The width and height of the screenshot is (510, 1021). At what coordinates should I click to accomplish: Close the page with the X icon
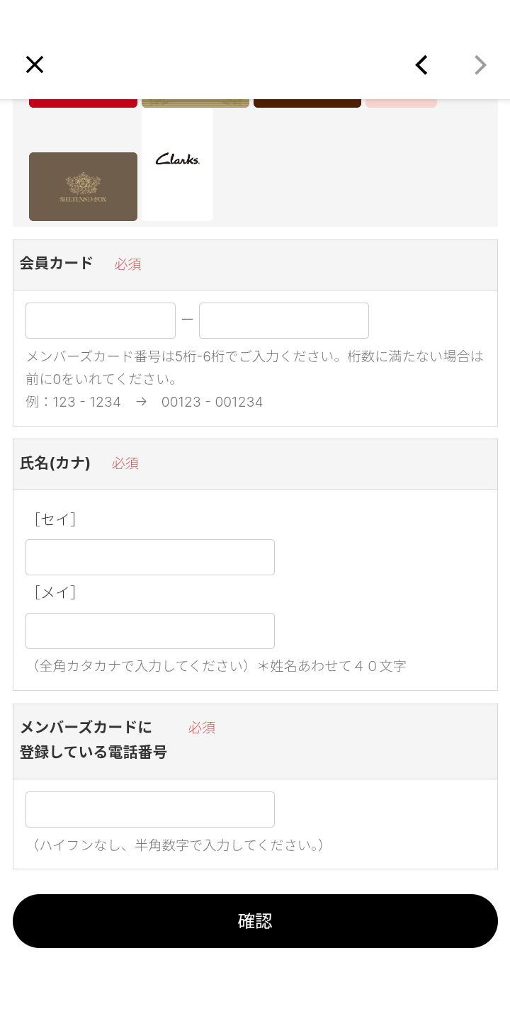click(34, 64)
